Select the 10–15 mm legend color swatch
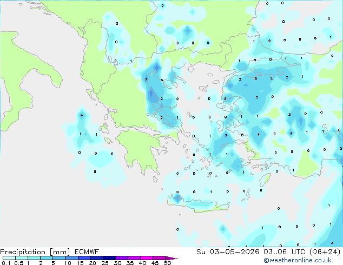This screenshot has width=343, height=265. (x=72, y=258)
